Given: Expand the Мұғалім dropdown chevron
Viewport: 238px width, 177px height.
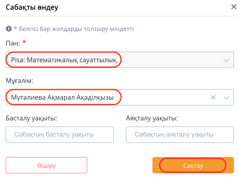Looking at the screenshot, I should point(226,98).
